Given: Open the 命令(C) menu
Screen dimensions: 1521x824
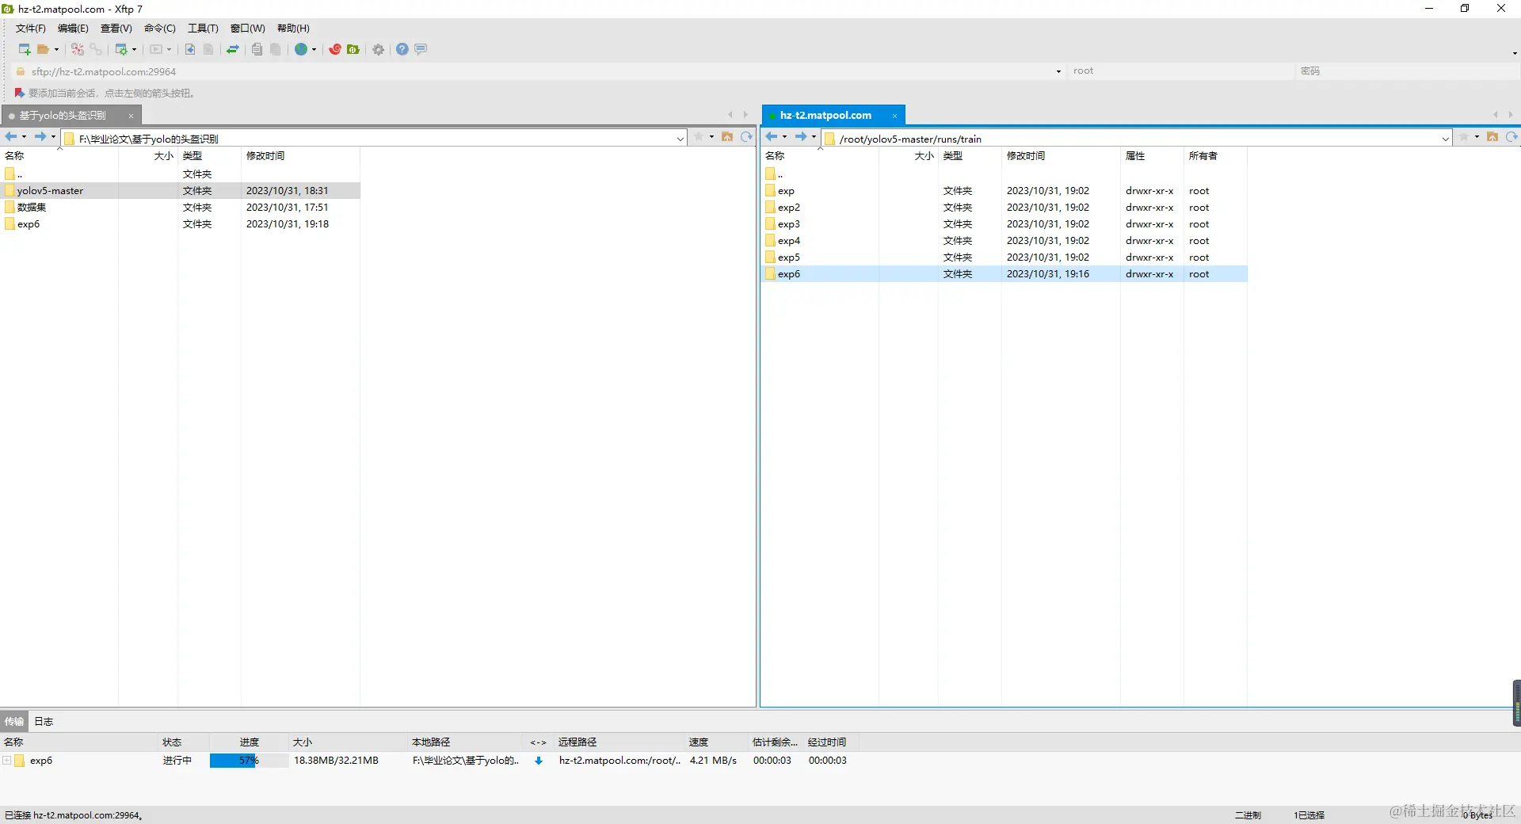Looking at the screenshot, I should [160, 29].
